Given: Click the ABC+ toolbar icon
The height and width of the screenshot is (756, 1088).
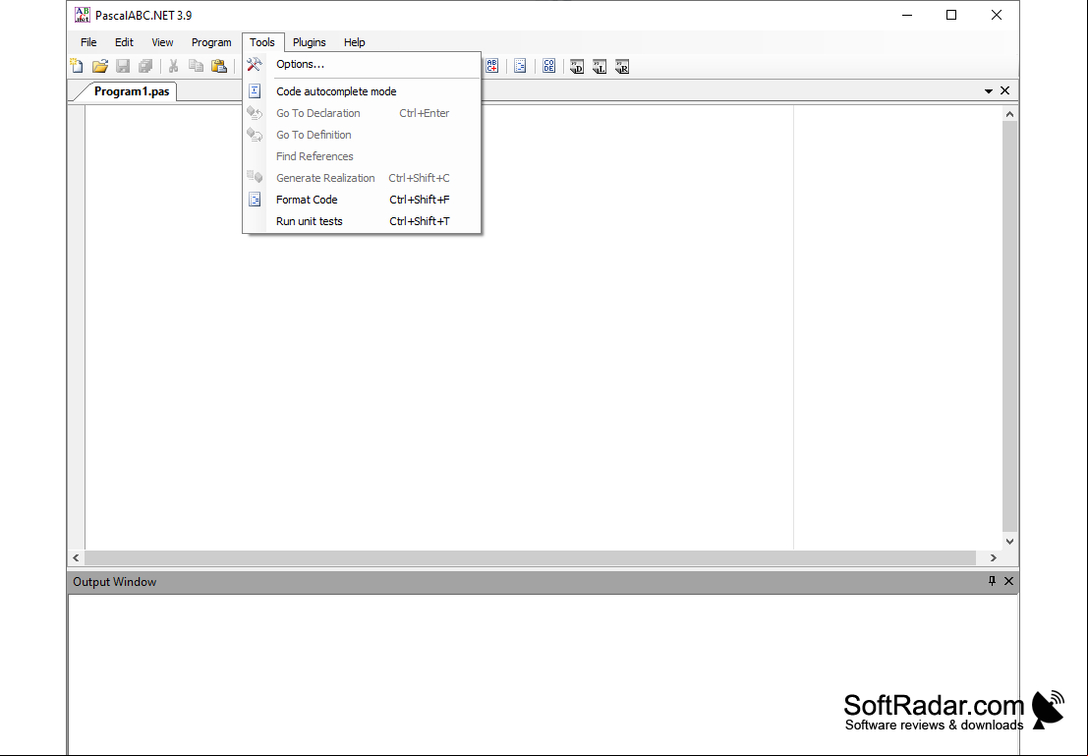Looking at the screenshot, I should pos(492,66).
